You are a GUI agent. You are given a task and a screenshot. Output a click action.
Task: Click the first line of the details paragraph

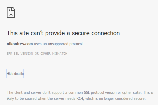coord(80,93)
